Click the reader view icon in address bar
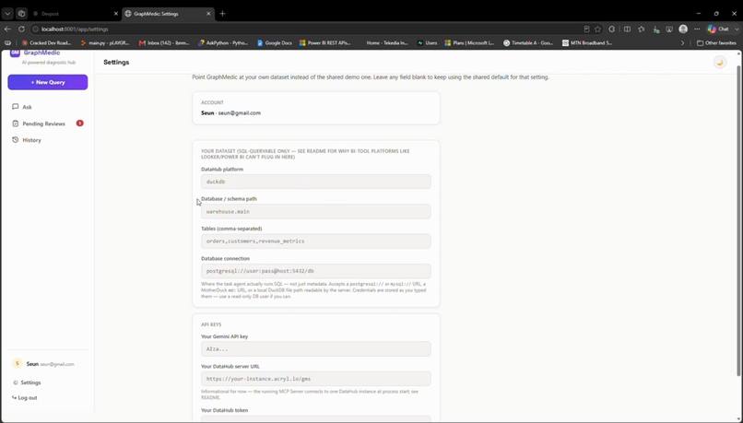This screenshot has width=743, height=423. click(x=586, y=29)
